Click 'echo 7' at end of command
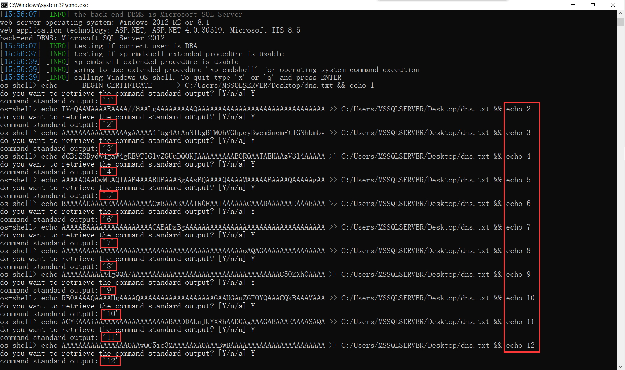Viewport: 625px width, 370px height. pos(518,227)
